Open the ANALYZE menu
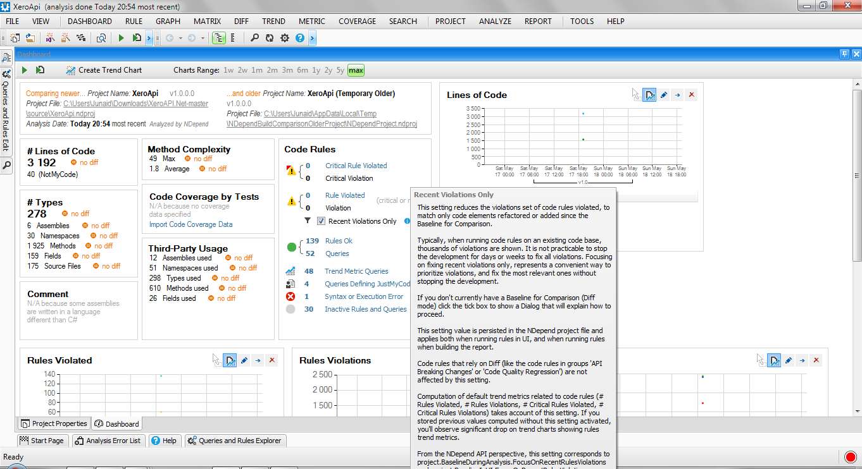Image resolution: width=862 pixels, height=469 pixels. pos(495,21)
